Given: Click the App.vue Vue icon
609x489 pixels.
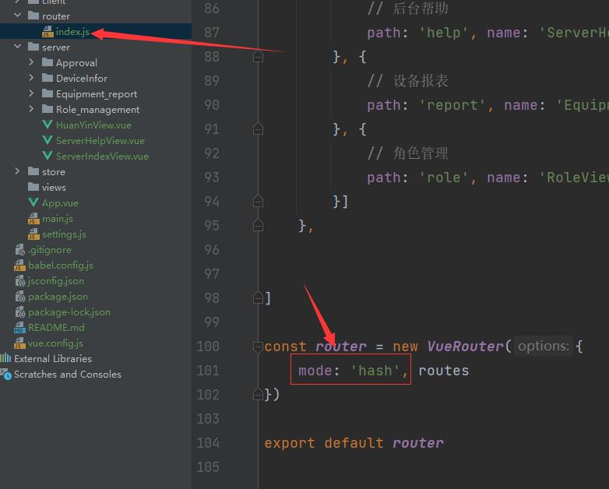Looking at the screenshot, I should click(33, 202).
